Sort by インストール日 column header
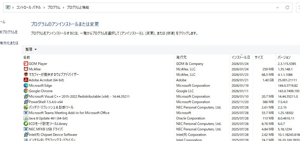The image size is (300, 141). point(241,57)
